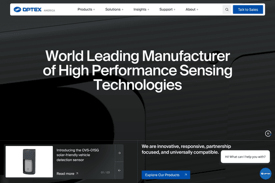Expand the Support menu
The width and height of the screenshot is (275, 183).
tap(168, 10)
